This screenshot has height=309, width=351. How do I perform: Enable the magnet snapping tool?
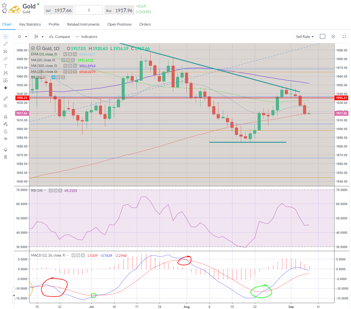point(5,117)
